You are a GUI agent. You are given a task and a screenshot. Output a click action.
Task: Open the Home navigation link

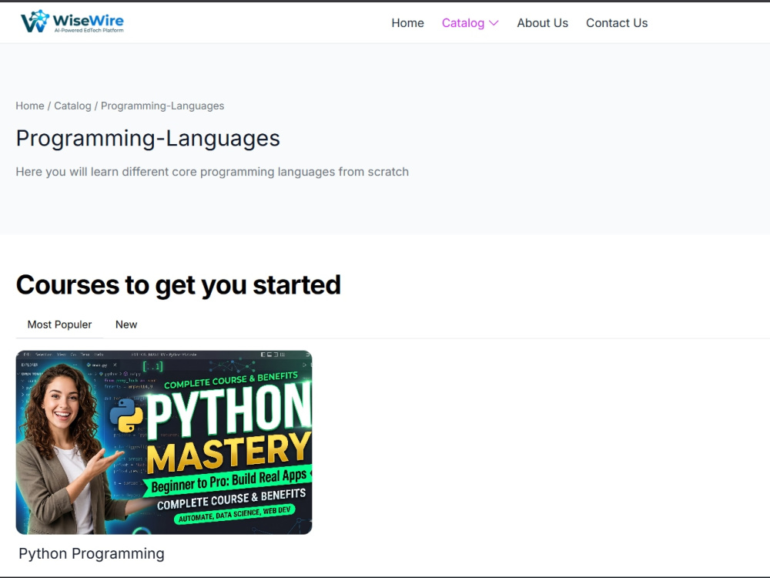pyautogui.click(x=407, y=23)
